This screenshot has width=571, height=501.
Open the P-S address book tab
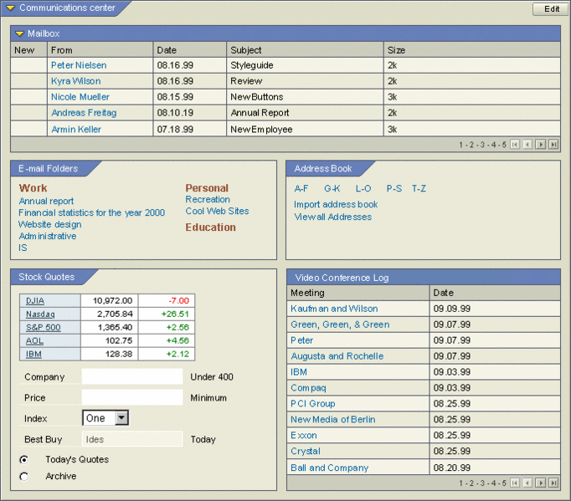pos(394,189)
